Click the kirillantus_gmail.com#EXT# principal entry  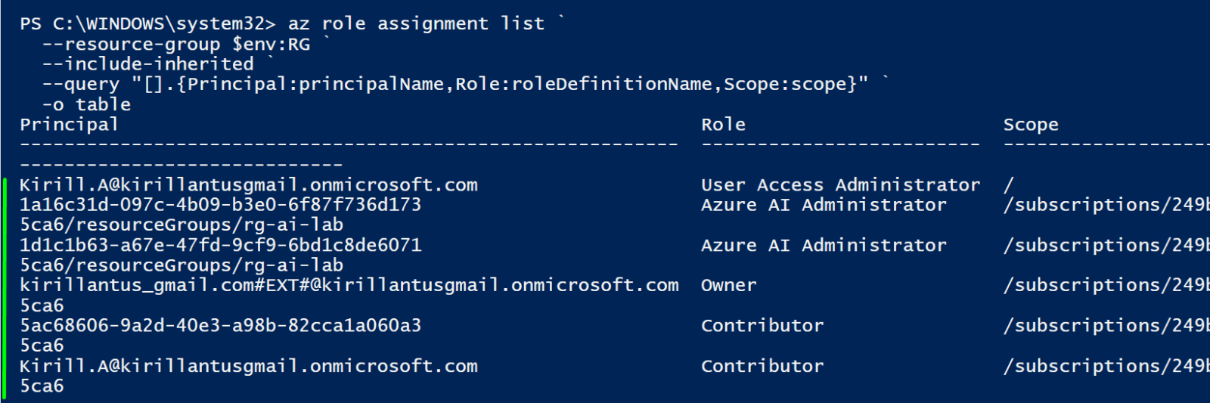pyautogui.click(x=349, y=285)
